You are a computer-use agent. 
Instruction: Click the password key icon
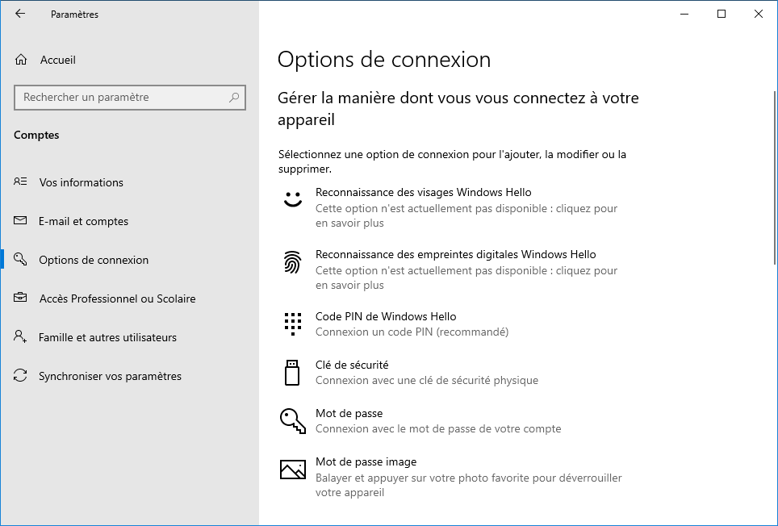click(293, 421)
